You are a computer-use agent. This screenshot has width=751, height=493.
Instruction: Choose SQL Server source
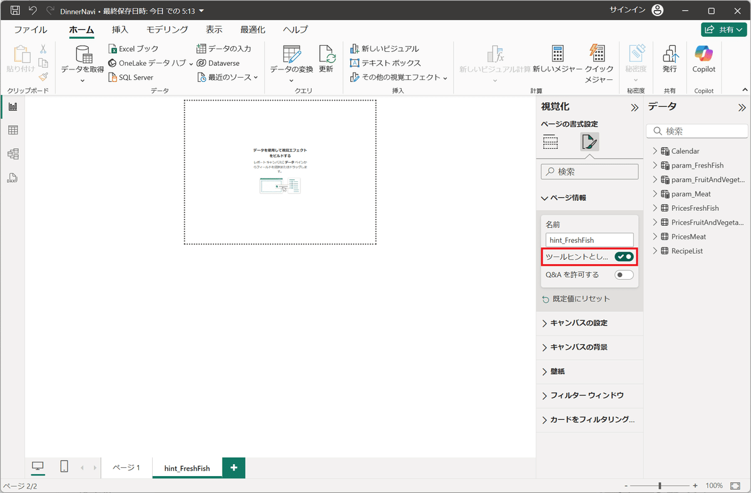click(131, 78)
